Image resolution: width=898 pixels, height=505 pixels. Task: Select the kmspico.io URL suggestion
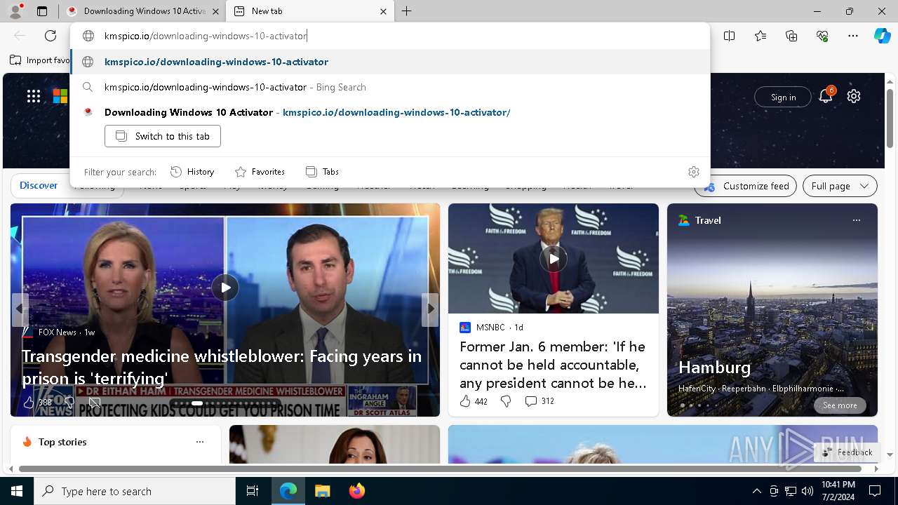pyautogui.click(x=391, y=62)
